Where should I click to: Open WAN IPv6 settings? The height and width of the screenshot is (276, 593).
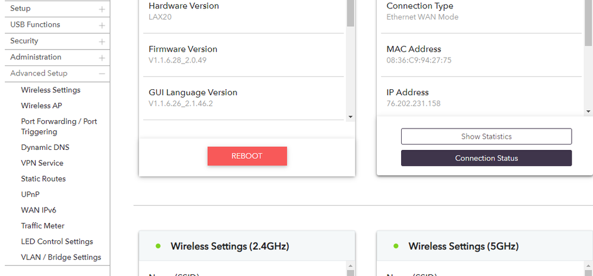coord(39,210)
